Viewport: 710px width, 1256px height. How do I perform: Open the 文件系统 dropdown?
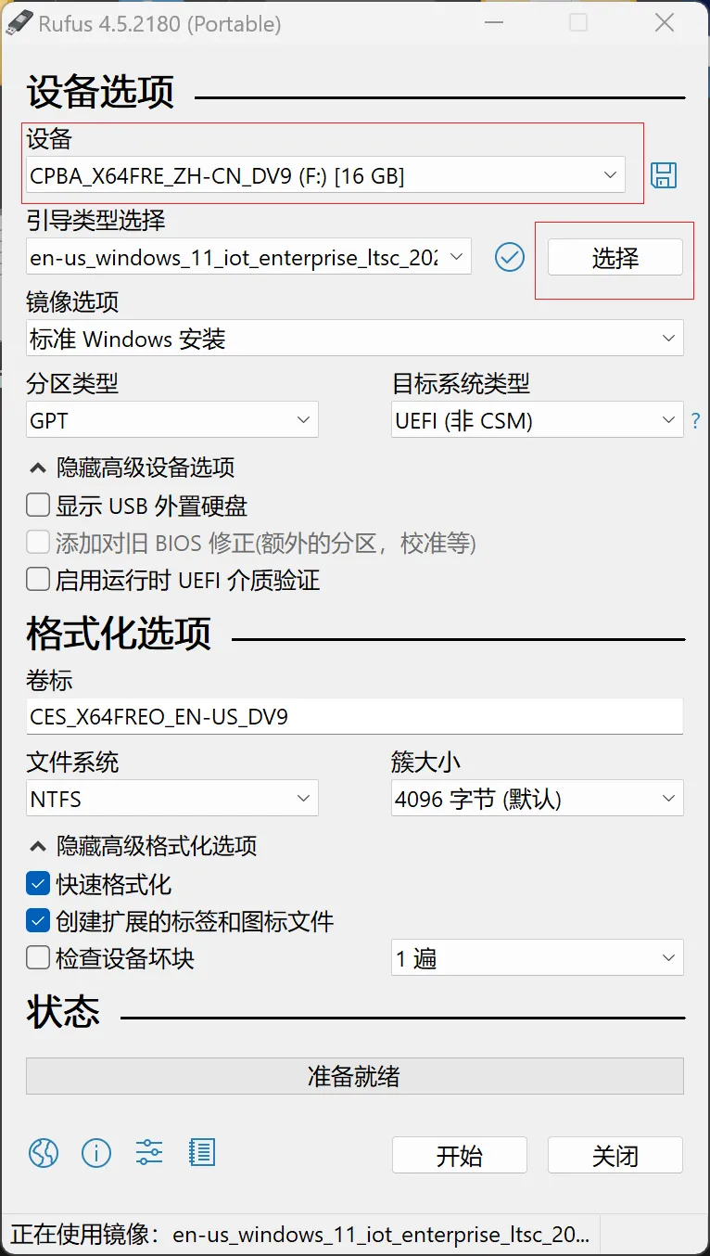[x=171, y=798]
